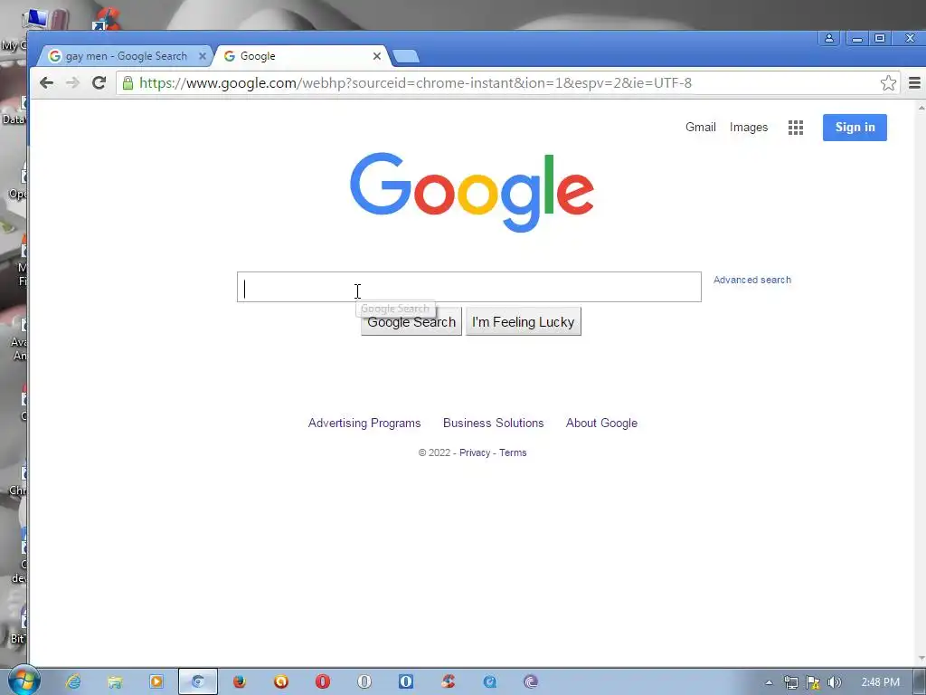Open the Google apps grid
The width and height of the screenshot is (926, 695).
[x=795, y=127]
